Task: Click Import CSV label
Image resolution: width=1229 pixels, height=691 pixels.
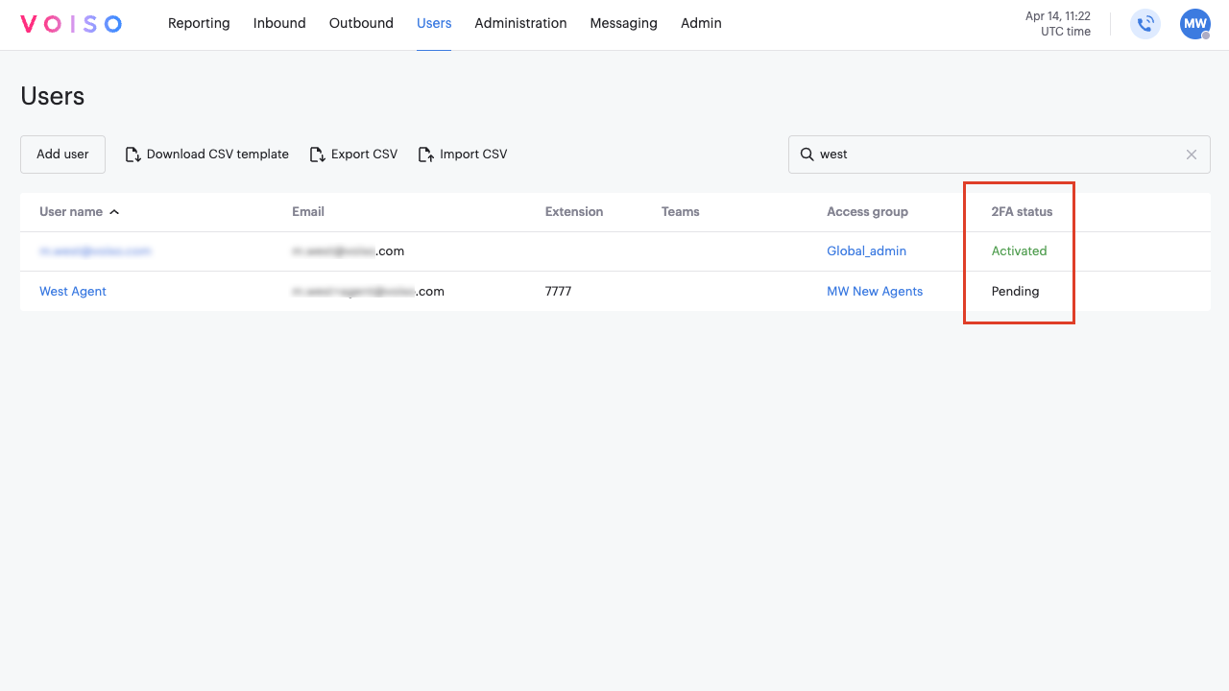Action: pyautogui.click(x=473, y=155)
